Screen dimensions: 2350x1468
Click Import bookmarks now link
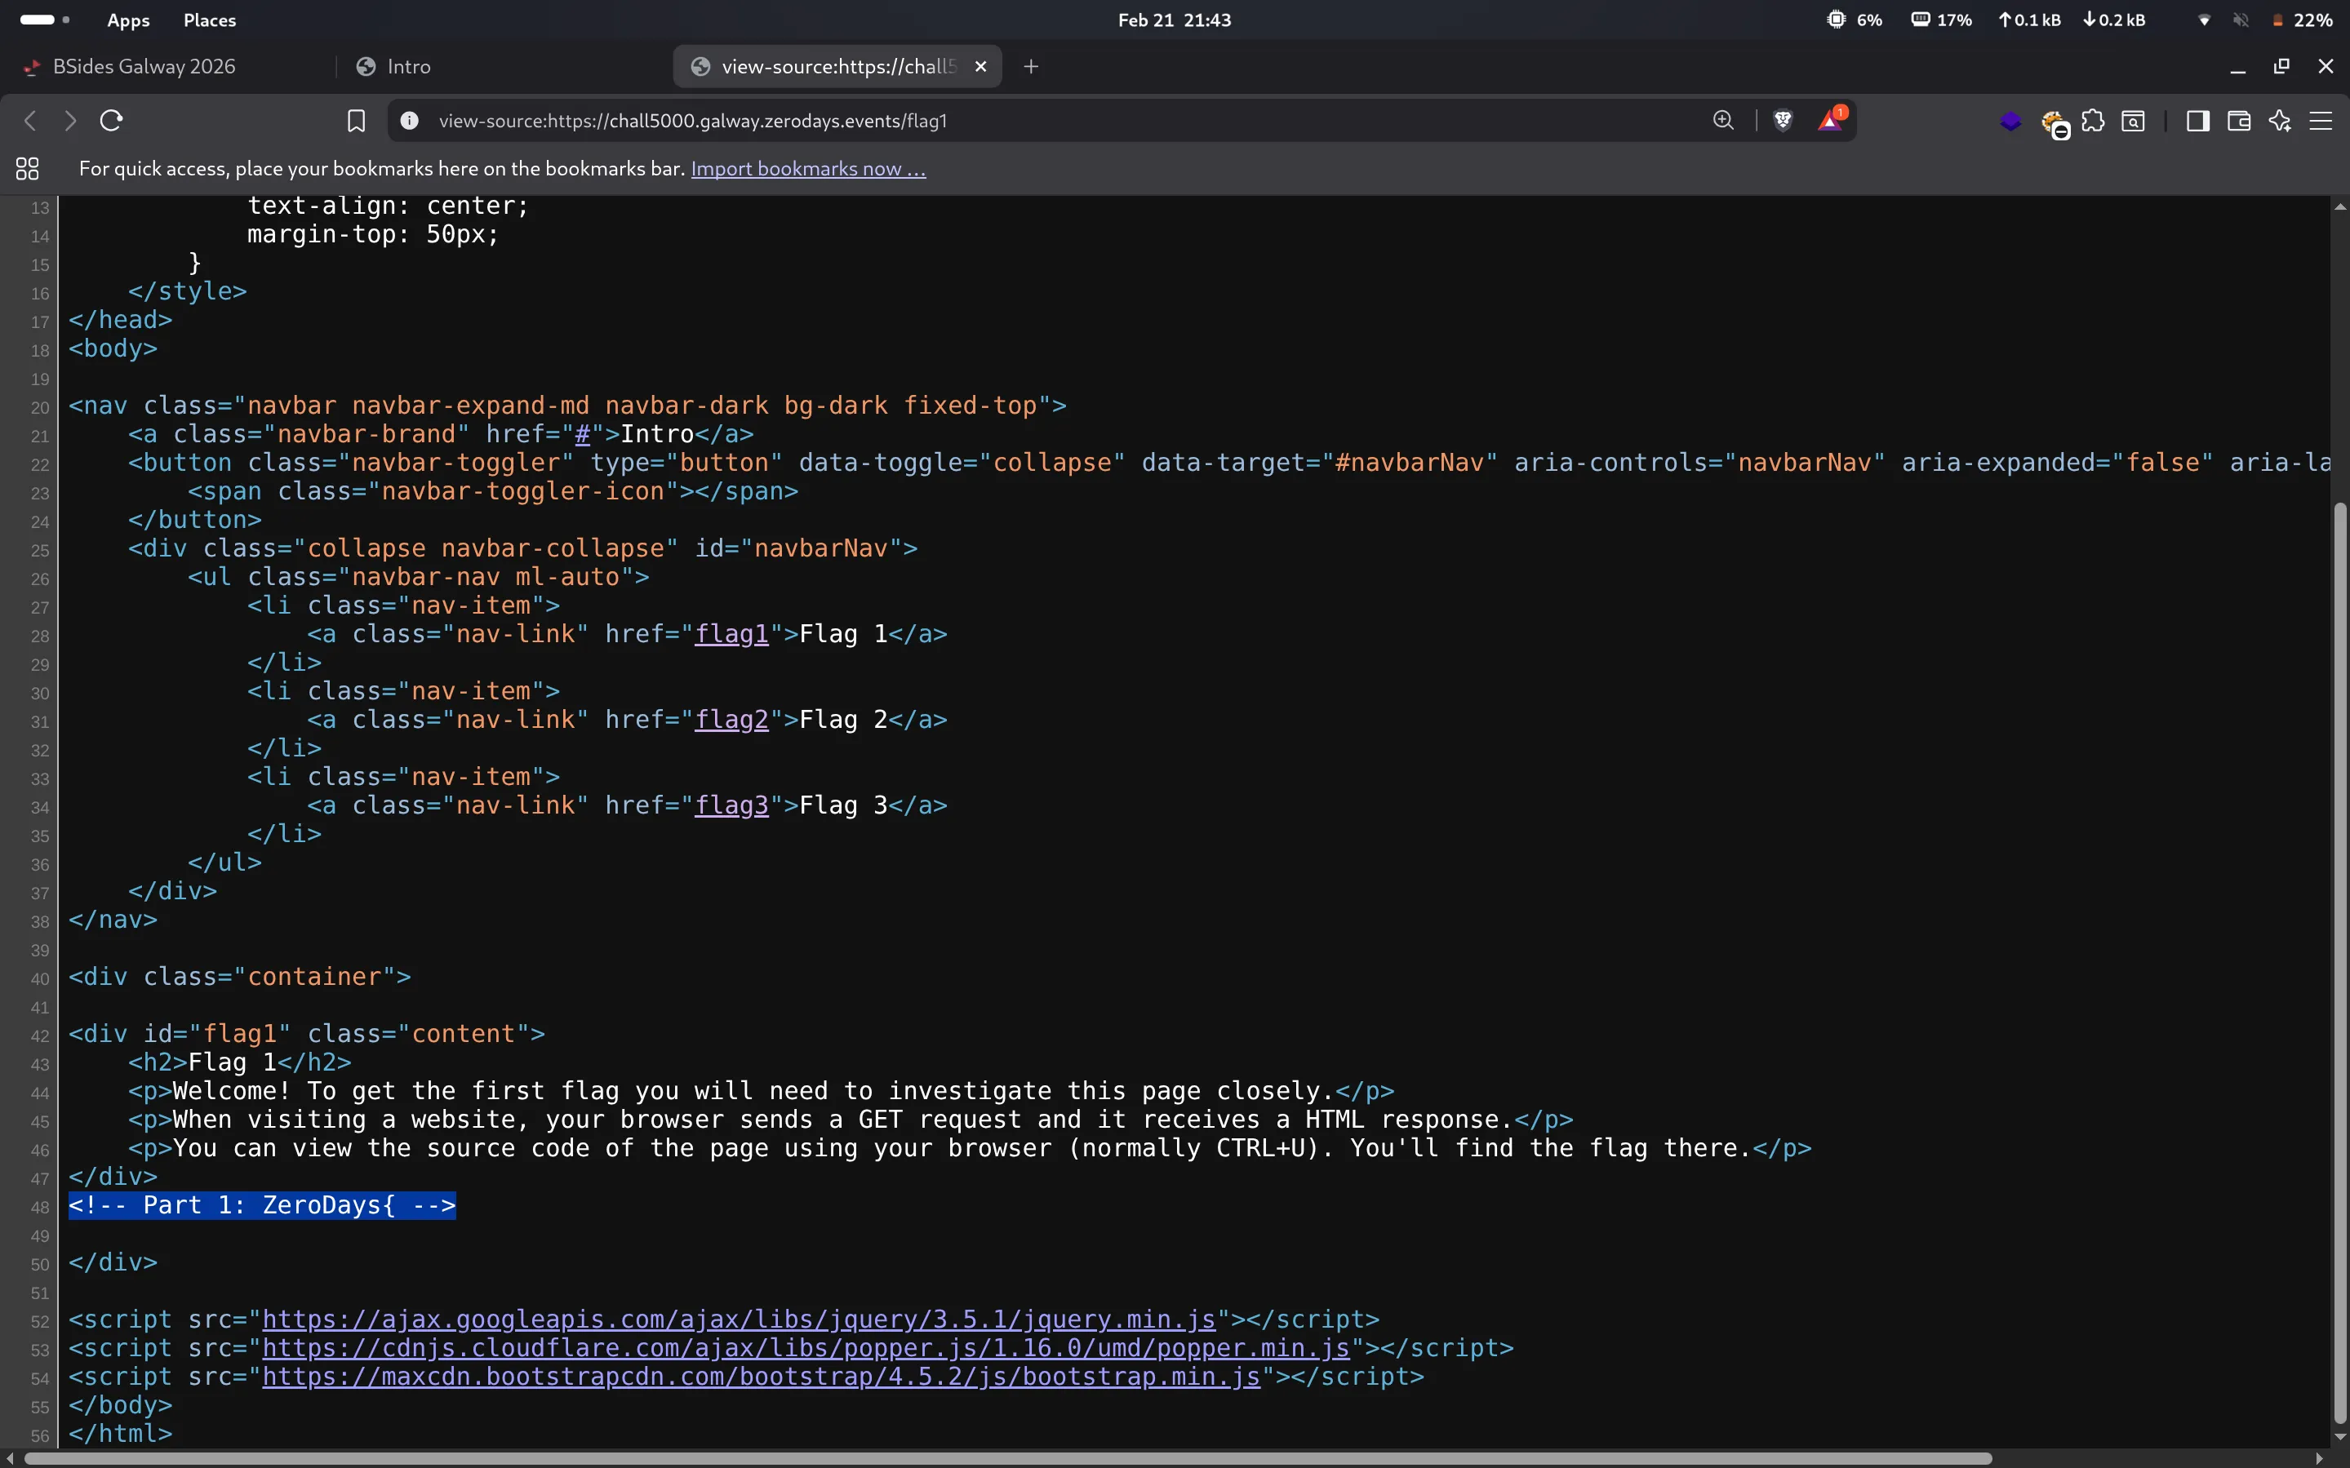coord(808,169)
